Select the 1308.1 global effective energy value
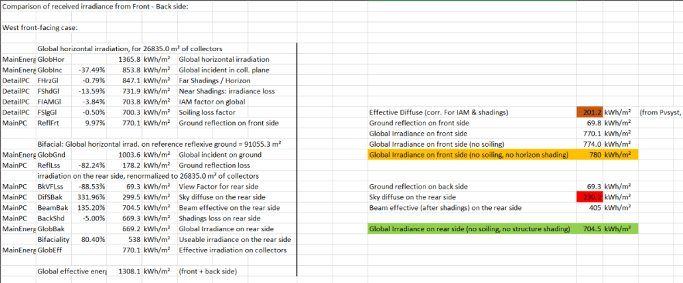This screenshot has width=683, height=283. tap(127, 271)
